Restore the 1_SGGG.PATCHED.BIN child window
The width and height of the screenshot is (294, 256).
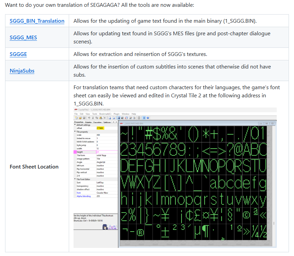267,123
